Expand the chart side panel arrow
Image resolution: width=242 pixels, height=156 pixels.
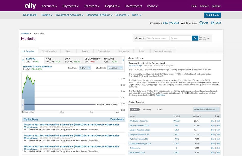23,105
